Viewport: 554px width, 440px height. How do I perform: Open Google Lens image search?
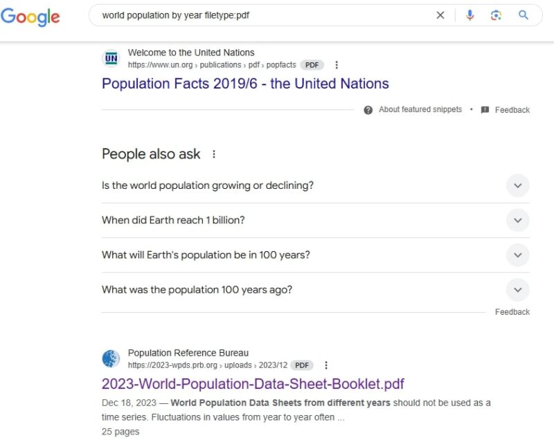pos(496,15)
